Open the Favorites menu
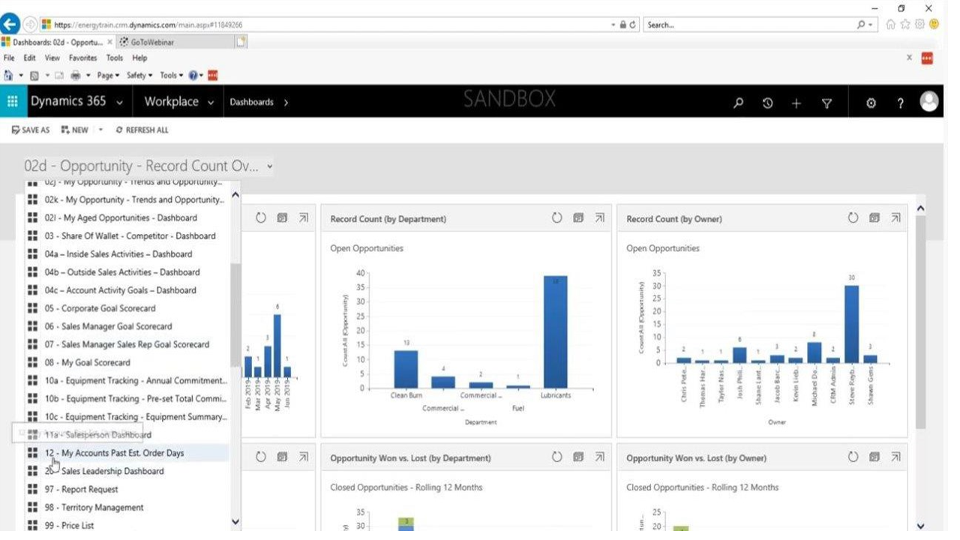Viewport: 960px width, 540px height. point(83,58)
